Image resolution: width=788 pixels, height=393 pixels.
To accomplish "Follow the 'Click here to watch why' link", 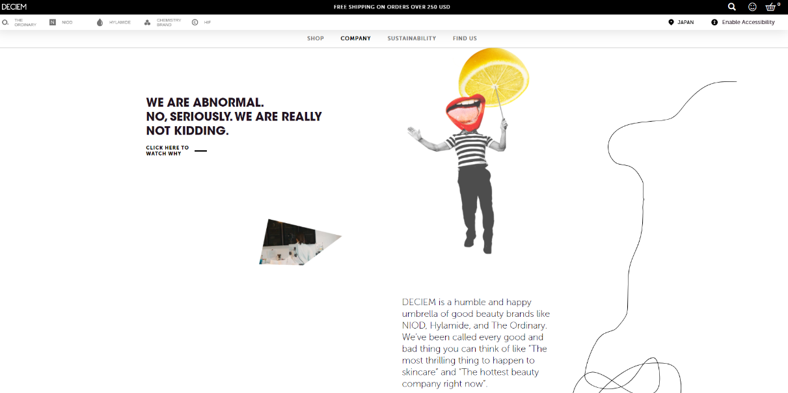I will coord(176,150).
